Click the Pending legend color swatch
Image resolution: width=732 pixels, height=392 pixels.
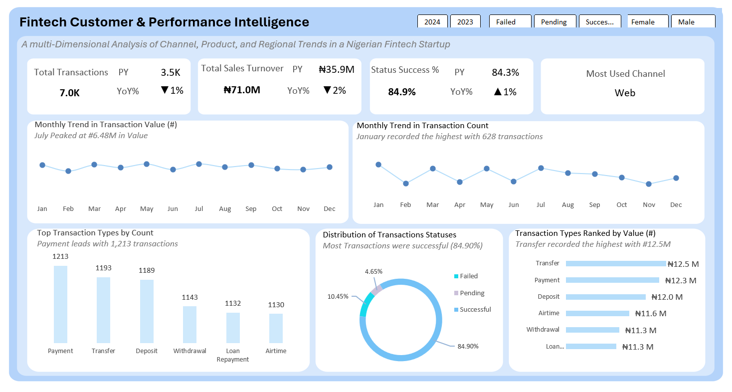(x=456, y=293)
